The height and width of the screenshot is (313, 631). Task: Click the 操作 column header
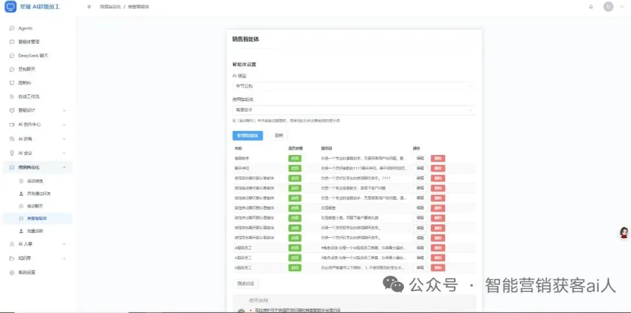(x=417, y=149)
